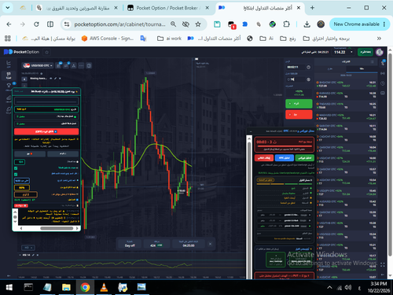Open the Google Translate bookmark icon
The width and height of the screenshot is (393, 295).
[143, 39]
